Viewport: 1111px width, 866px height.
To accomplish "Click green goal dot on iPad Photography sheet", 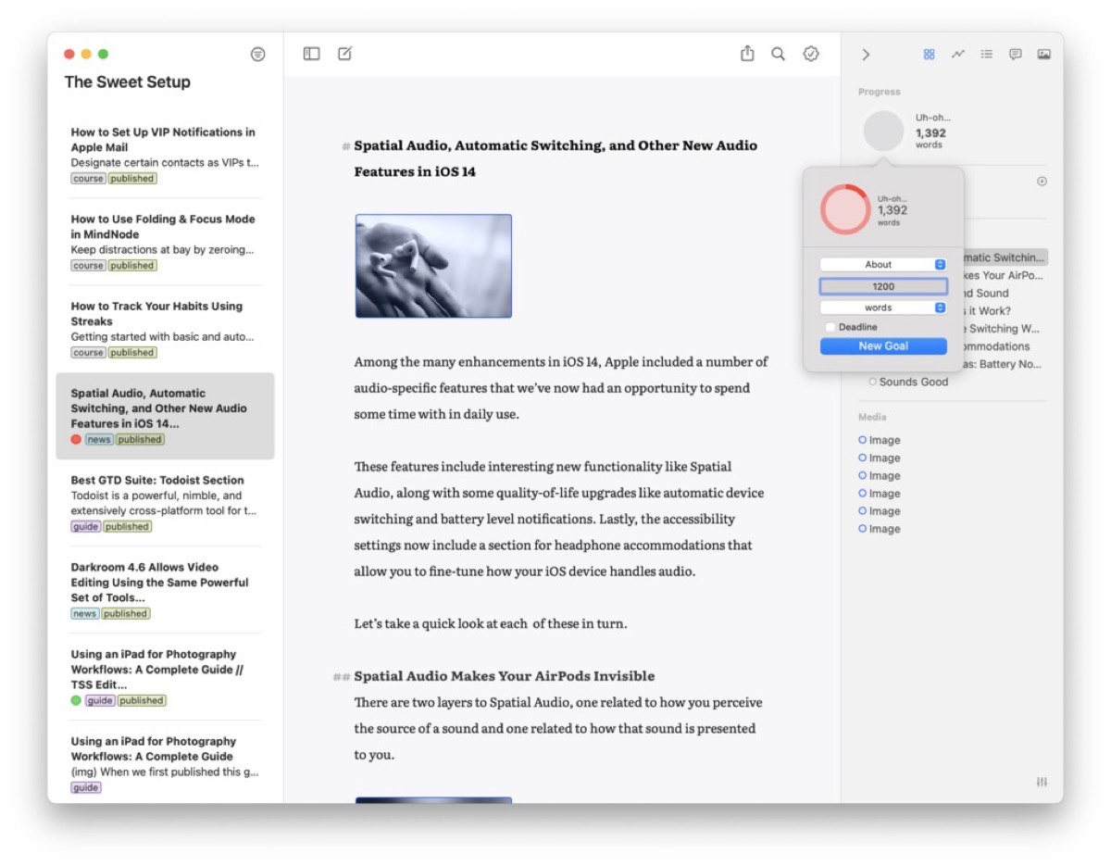I will coord(76,701).
